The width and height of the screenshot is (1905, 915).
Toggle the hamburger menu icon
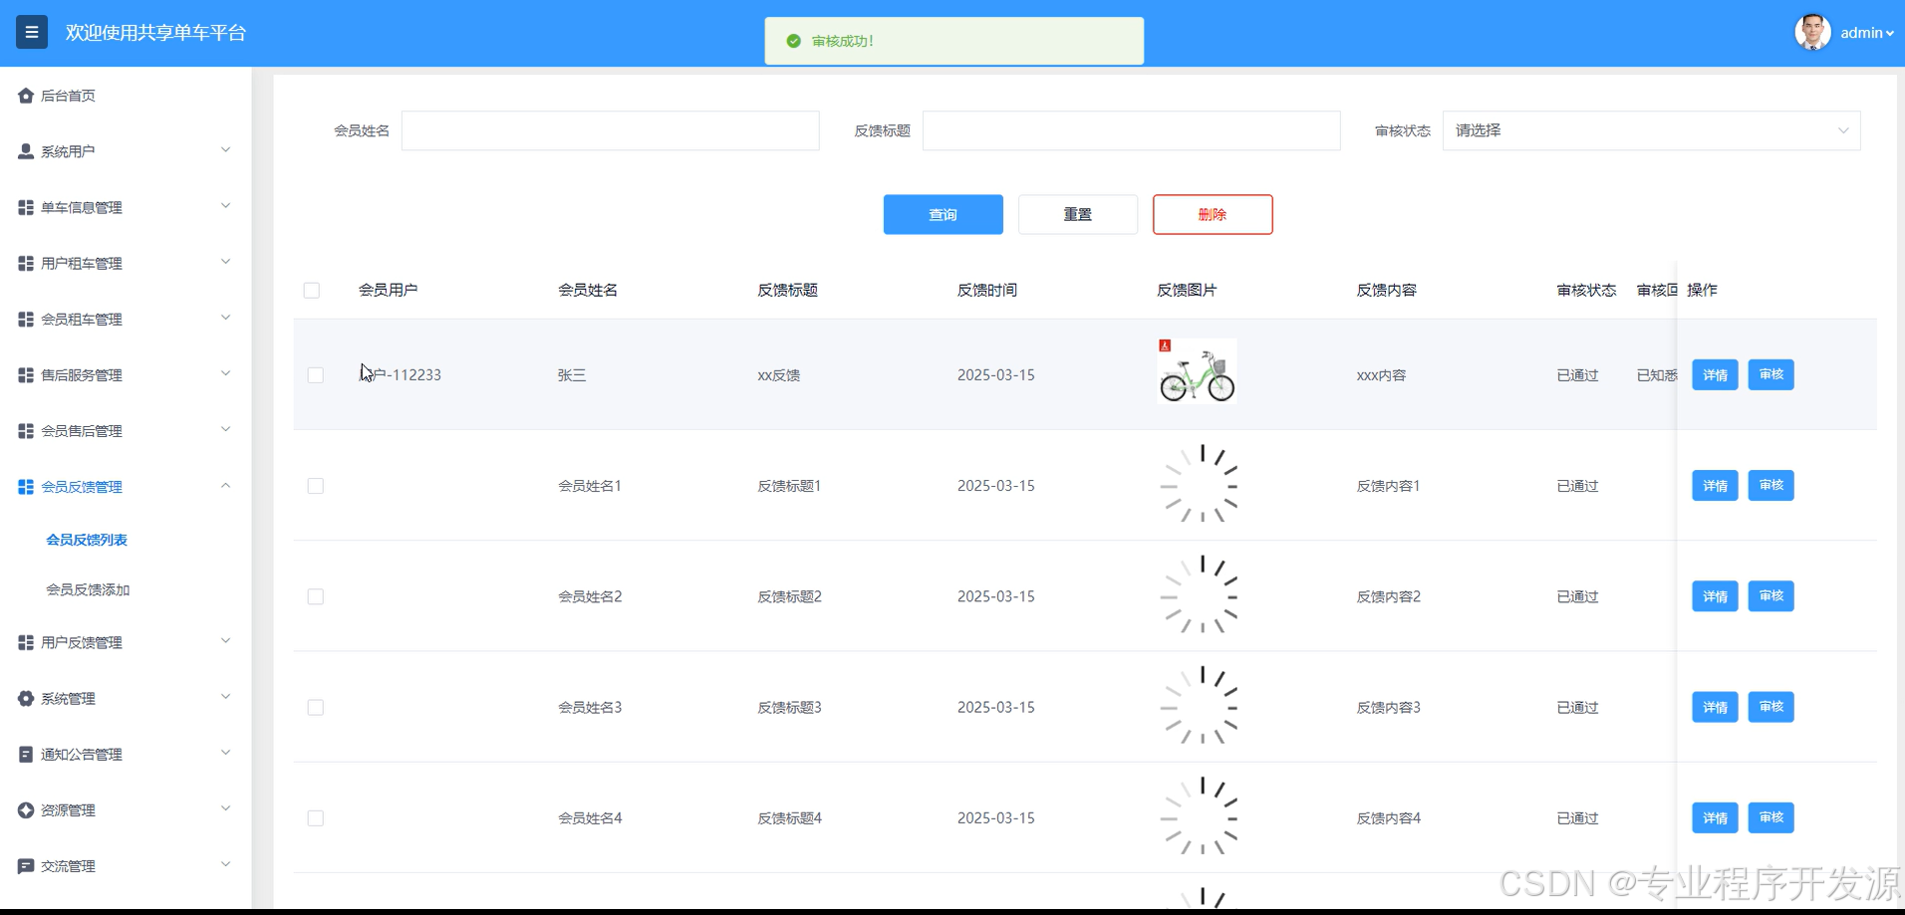point(32,33)
